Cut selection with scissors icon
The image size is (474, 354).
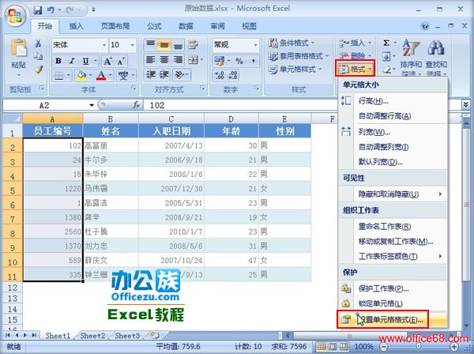click(38, 43)
